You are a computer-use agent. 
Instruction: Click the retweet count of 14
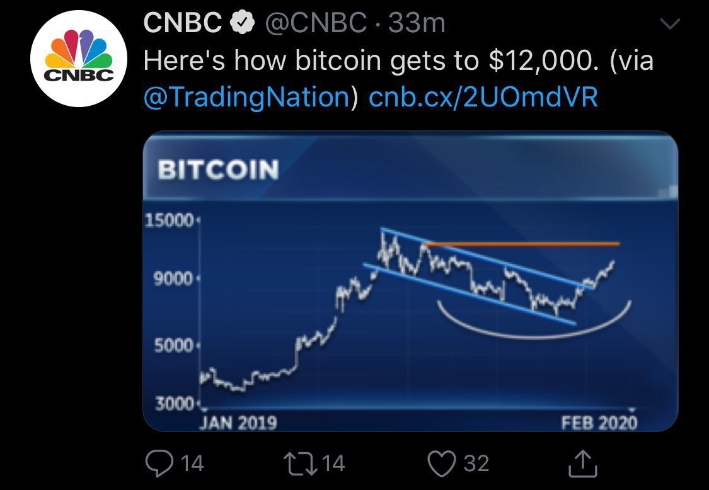333,464
